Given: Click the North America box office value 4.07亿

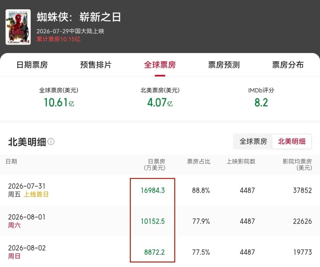Looking at the screenshot, I should coord(160,102).
